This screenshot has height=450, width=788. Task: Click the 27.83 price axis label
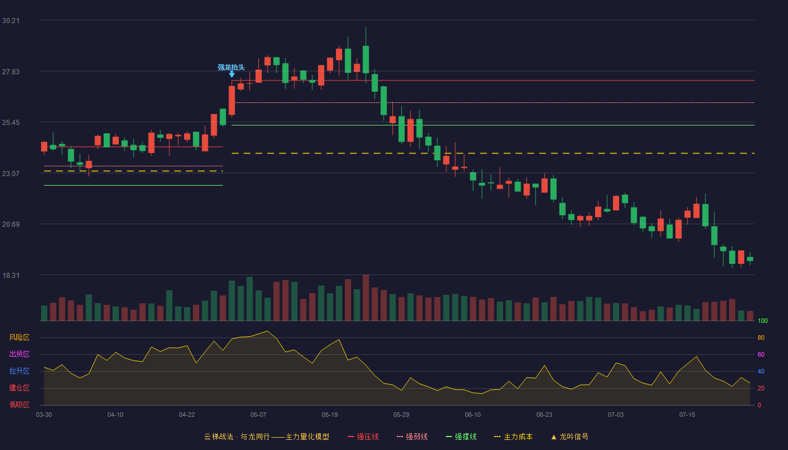11,71
